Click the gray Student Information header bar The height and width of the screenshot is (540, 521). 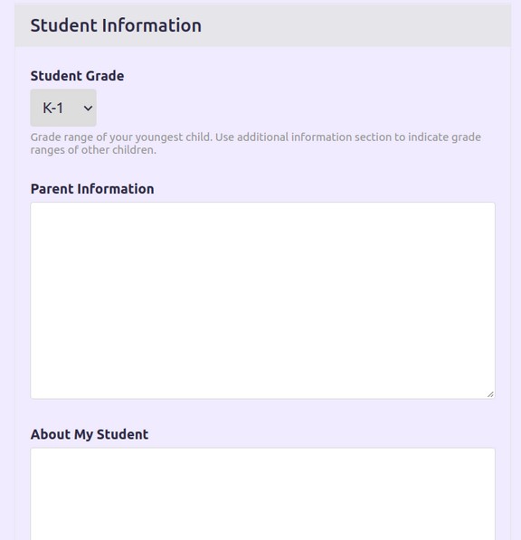tap(262, 25)
